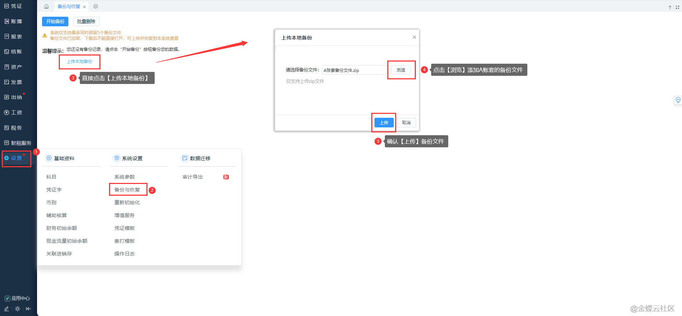Image resolution: width=682 pixels, height=316 pixels.
Task: Click the 备份与恢复 tab label
Action: [69, 6]
